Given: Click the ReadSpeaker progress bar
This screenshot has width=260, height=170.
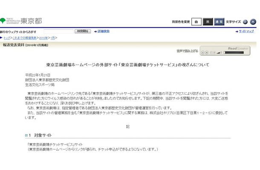Looking at the screenshot, I should click(234, 53).
